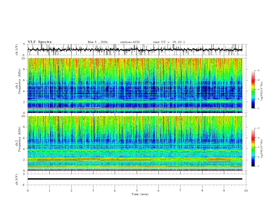Click the "5" tick on ch.1(V) axis

point(24,44)
